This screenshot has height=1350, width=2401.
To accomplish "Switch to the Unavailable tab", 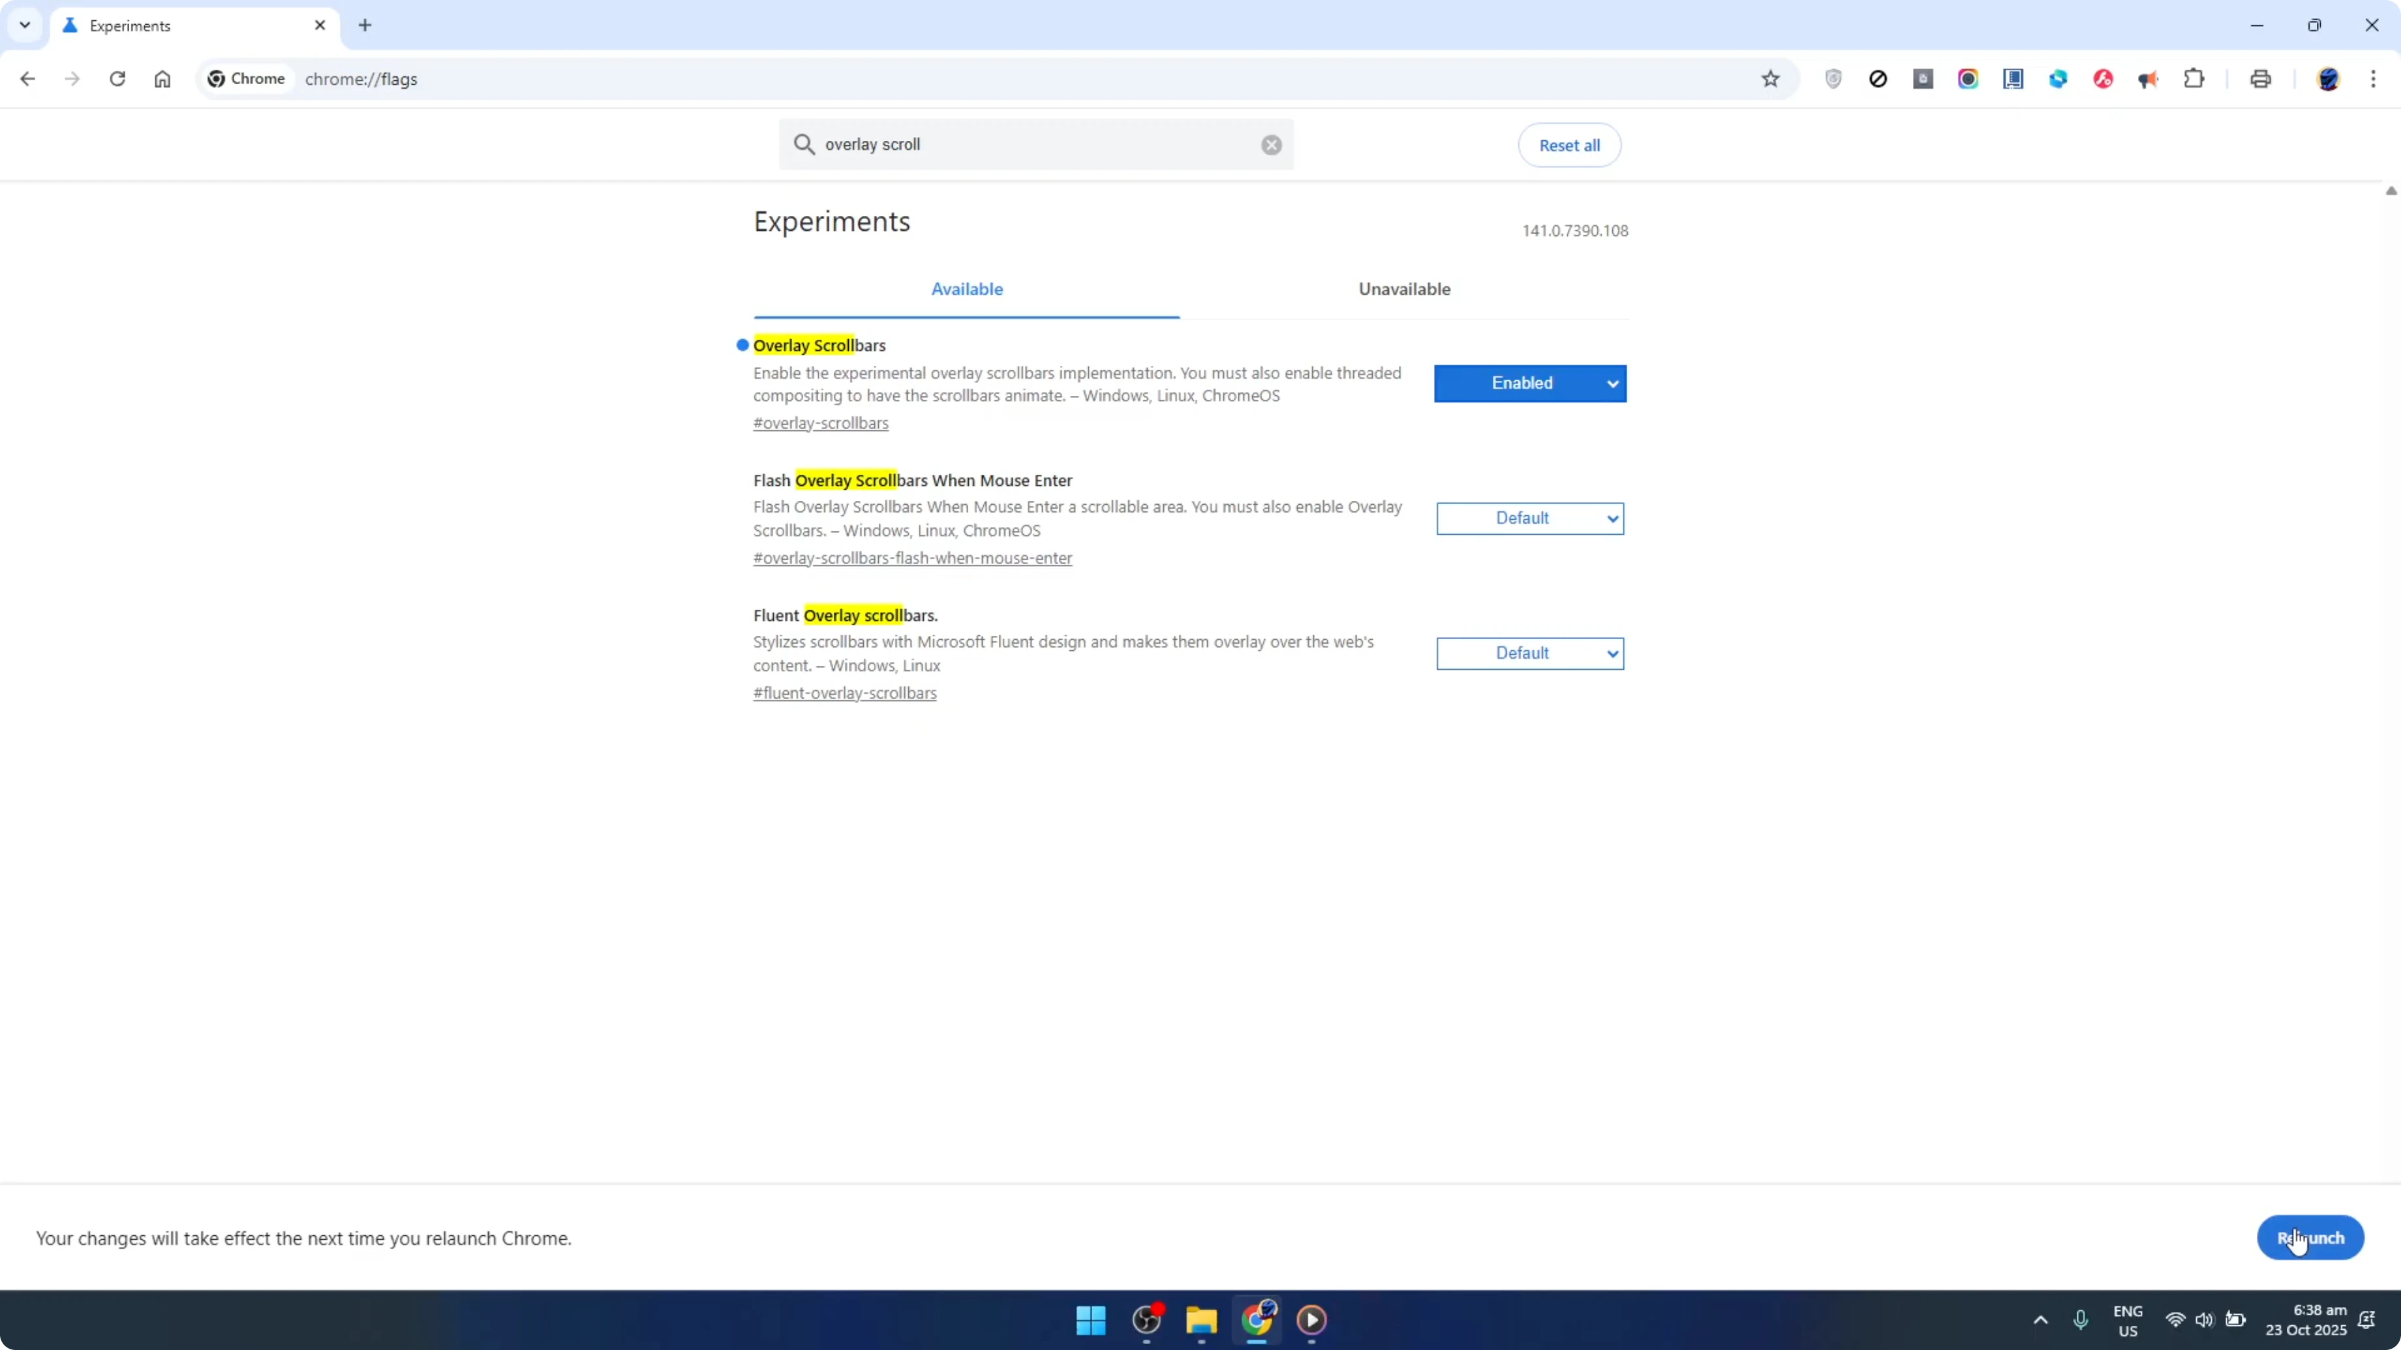I will pyautogui.click(x=1405, y=289).
